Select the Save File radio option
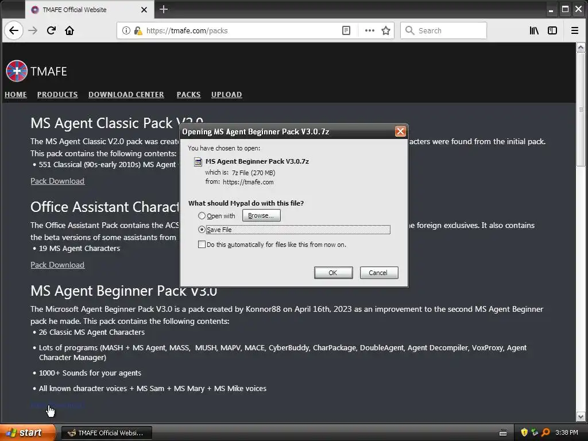This screenshot has height=441, width=588. [202, 230]
